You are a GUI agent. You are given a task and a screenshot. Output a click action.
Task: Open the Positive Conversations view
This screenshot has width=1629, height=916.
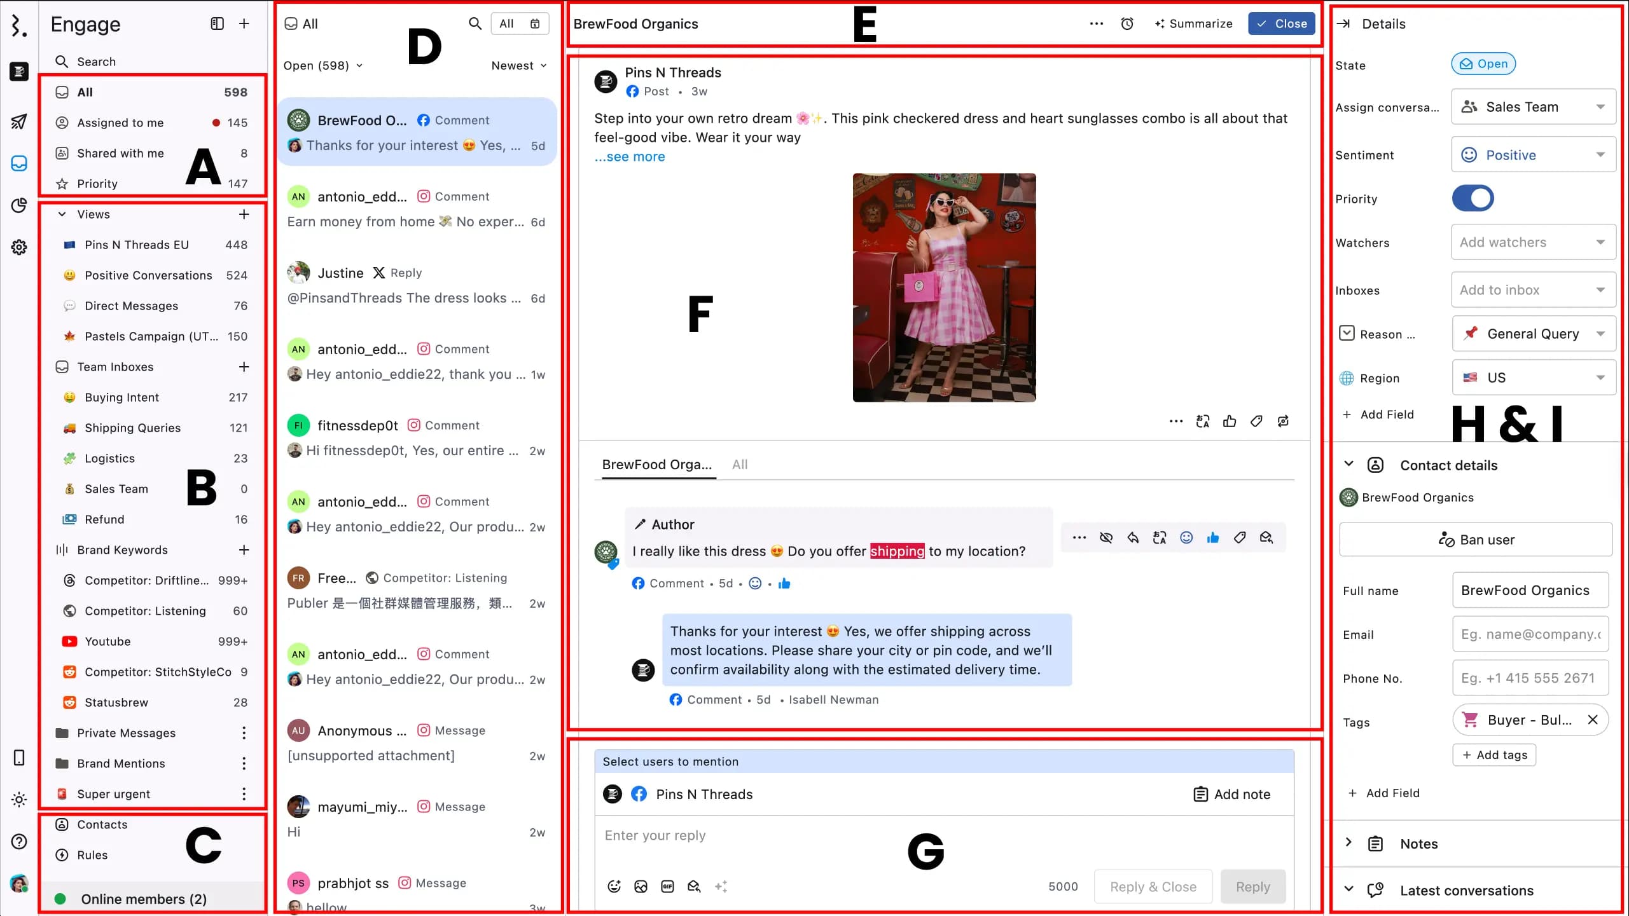tap(152, 275)
